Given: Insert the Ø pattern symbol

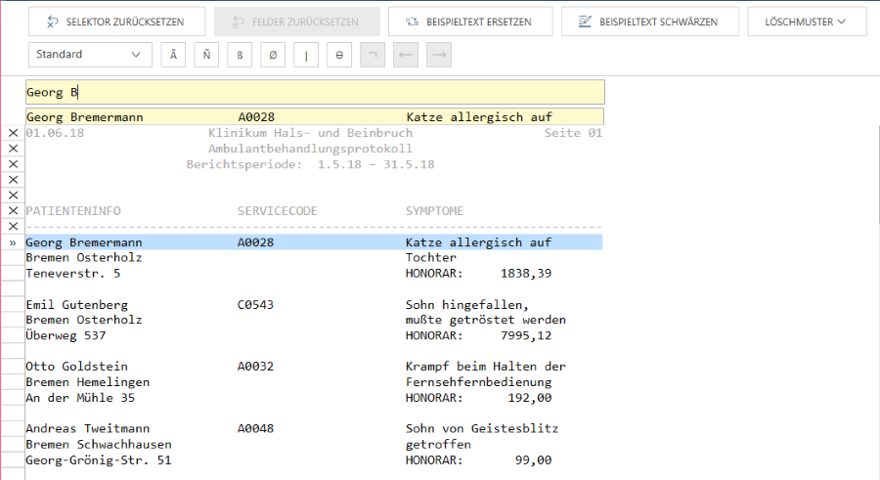Looking at the screenshot, I should (x=273, y=55).
